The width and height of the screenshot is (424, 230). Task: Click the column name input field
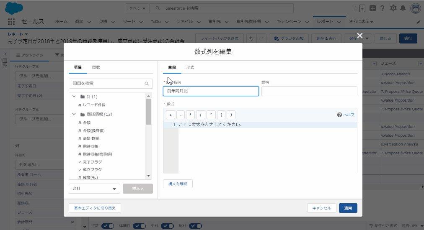(x=211, y=91)
